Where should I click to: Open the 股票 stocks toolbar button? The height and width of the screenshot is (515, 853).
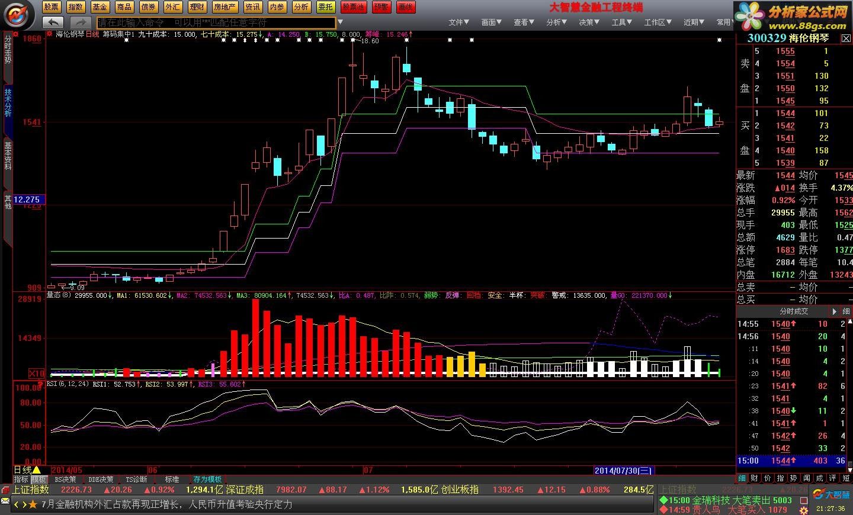[x=52, y=7]
